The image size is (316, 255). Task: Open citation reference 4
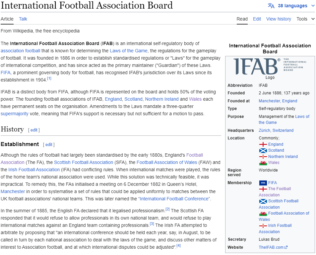pyautogui.click(x=178, y=246)
